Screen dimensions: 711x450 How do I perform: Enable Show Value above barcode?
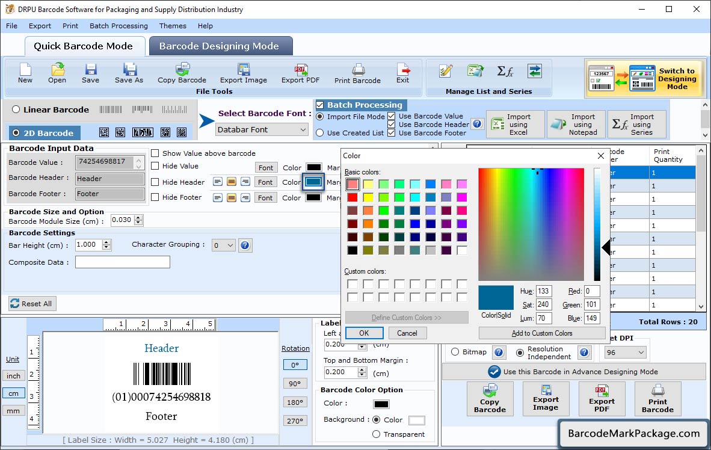point(155,153)
